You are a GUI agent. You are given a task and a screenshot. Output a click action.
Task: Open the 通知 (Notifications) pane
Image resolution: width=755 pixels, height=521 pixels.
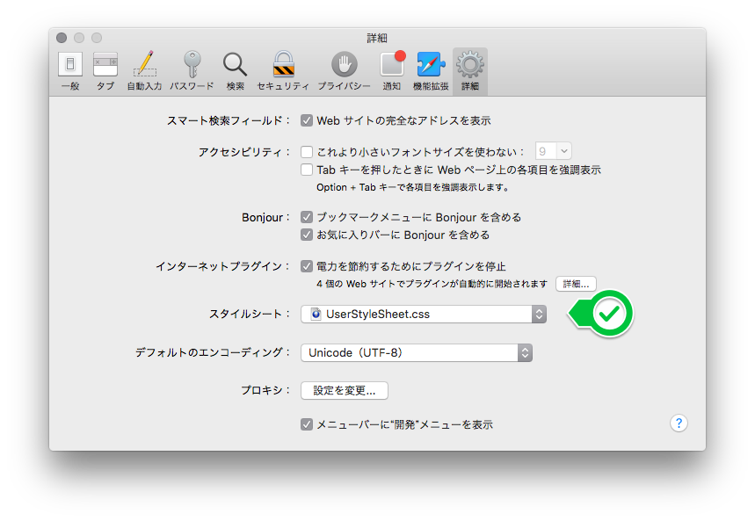coord(392,71)
